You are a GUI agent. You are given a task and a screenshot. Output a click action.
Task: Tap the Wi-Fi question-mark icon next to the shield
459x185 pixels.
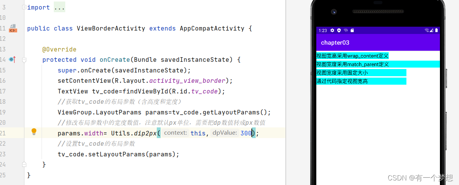click(x=346, y=30)
